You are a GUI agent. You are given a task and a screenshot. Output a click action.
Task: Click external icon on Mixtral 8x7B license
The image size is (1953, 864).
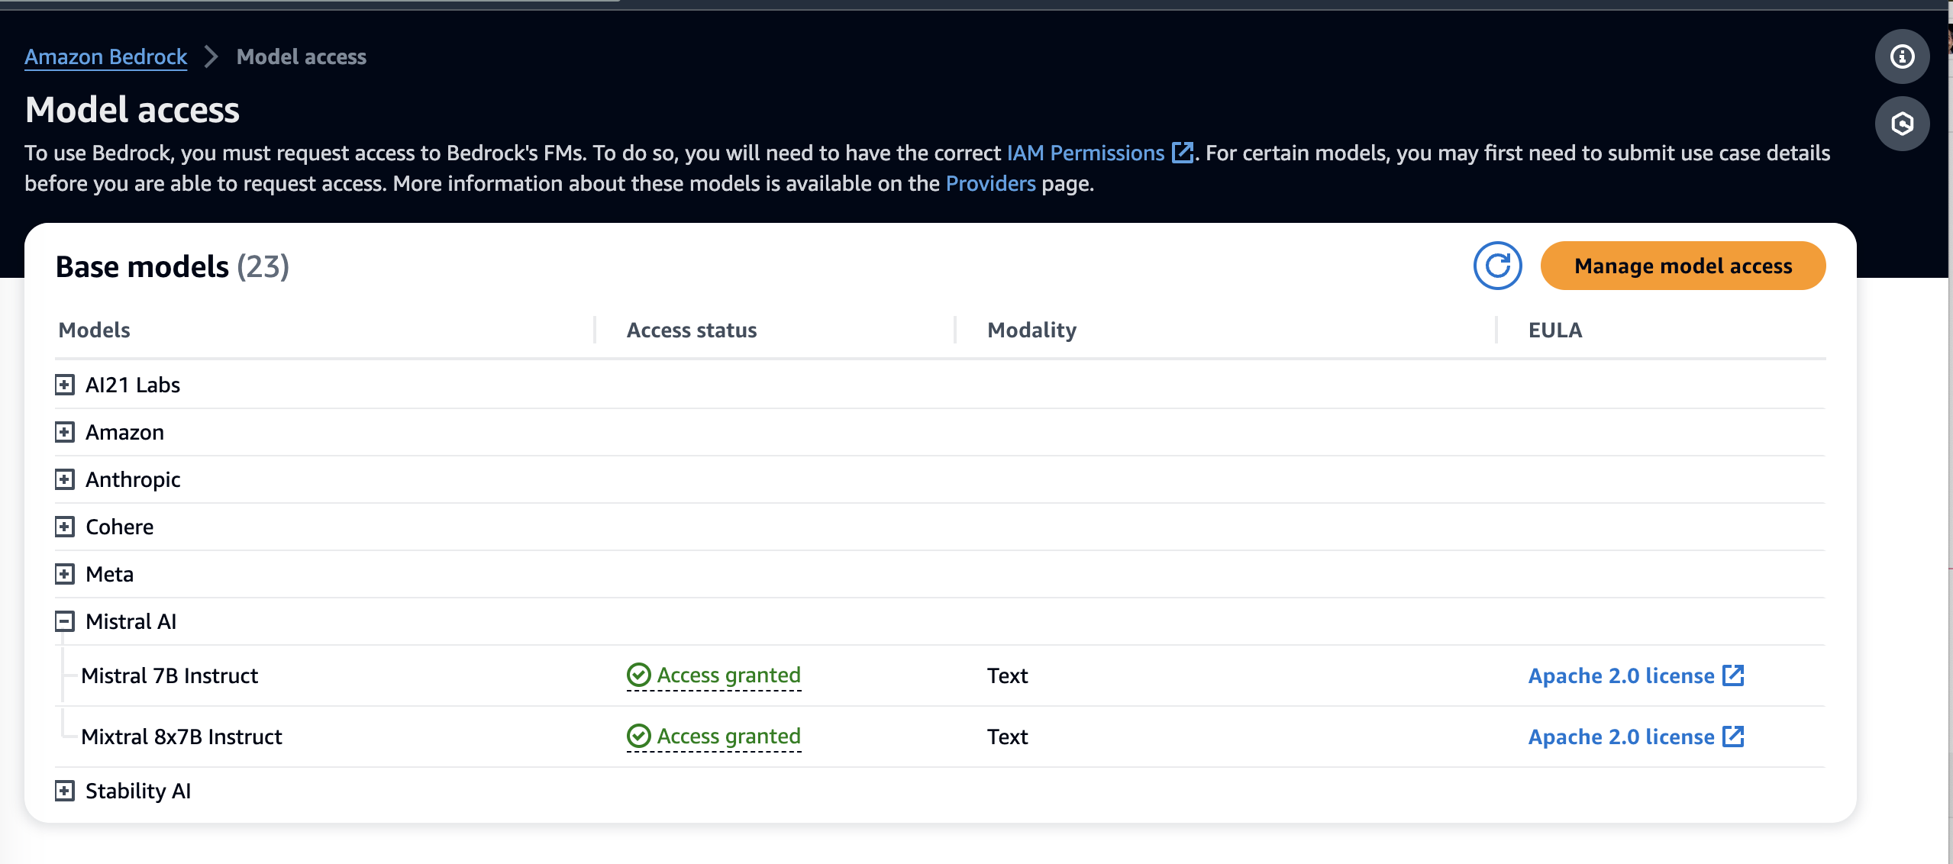coord(1734,737)
